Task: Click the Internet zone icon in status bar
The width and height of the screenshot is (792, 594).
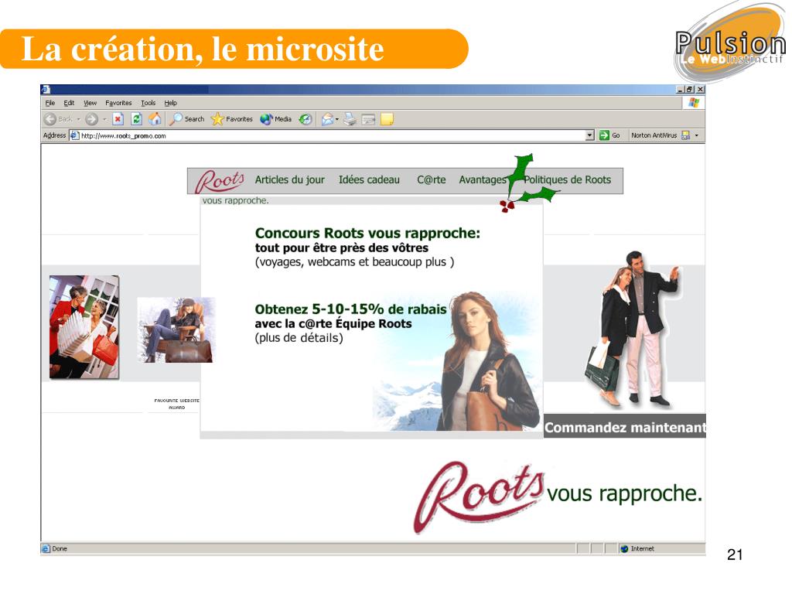Action: (624, 548)
